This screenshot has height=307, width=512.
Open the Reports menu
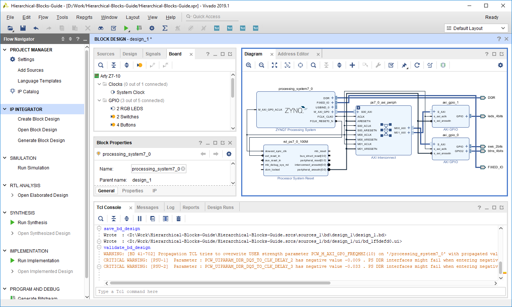point(84,17)
